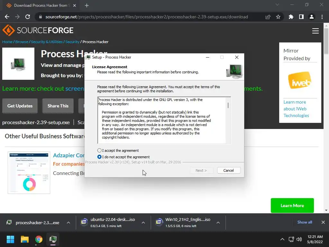Click the Process Hacker project icon thumbnail
Screen dimensions: 329x247
[x=18, y=64]
